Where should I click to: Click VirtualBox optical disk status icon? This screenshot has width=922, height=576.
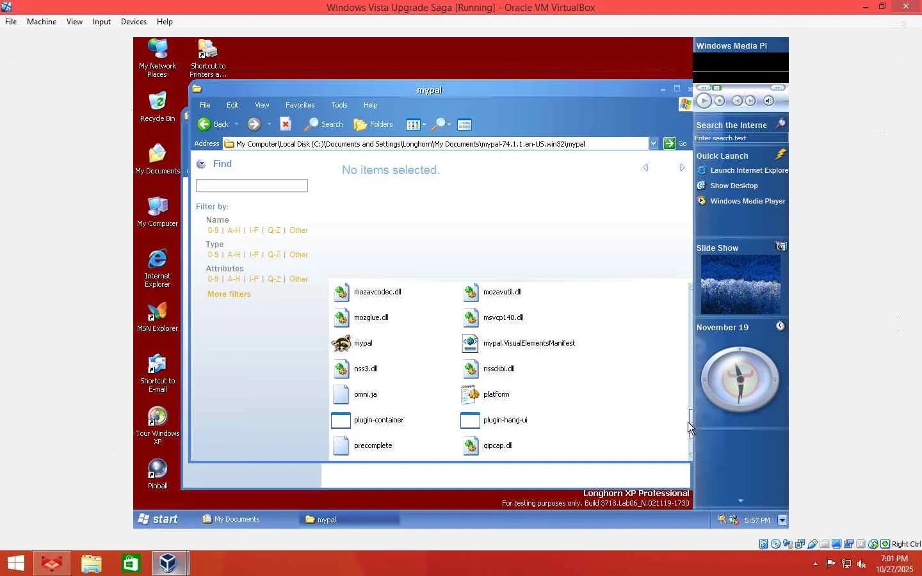tap(776, 544)
